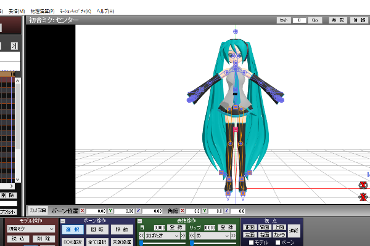Enable the ボーン follow checkbox
The height and width of the screenshot is (246, 370).
tap(278, 242)
